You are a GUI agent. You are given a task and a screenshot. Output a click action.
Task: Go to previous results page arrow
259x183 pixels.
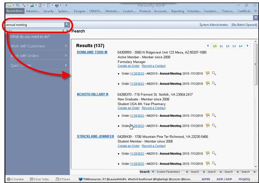pyautogui.click(x=208, y=46)
